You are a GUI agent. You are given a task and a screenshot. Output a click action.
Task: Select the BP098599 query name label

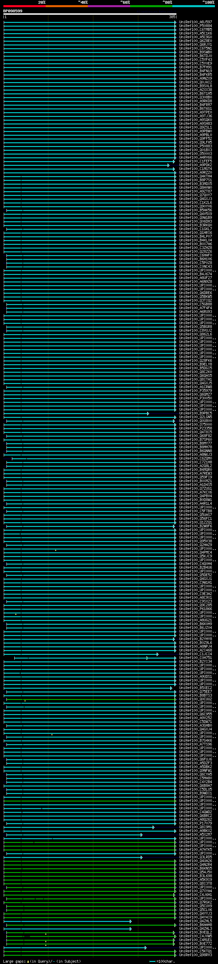pyautogui.click(x=13, y=11)
